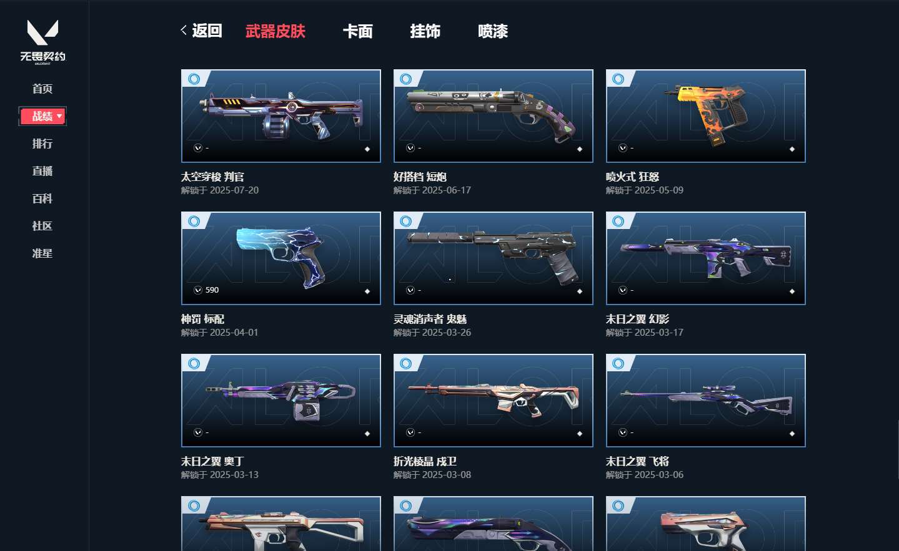Click diamond rarity icon on 好搭档 短炮 card
This screenshot has height=551, width=899.
coord(580,149)
